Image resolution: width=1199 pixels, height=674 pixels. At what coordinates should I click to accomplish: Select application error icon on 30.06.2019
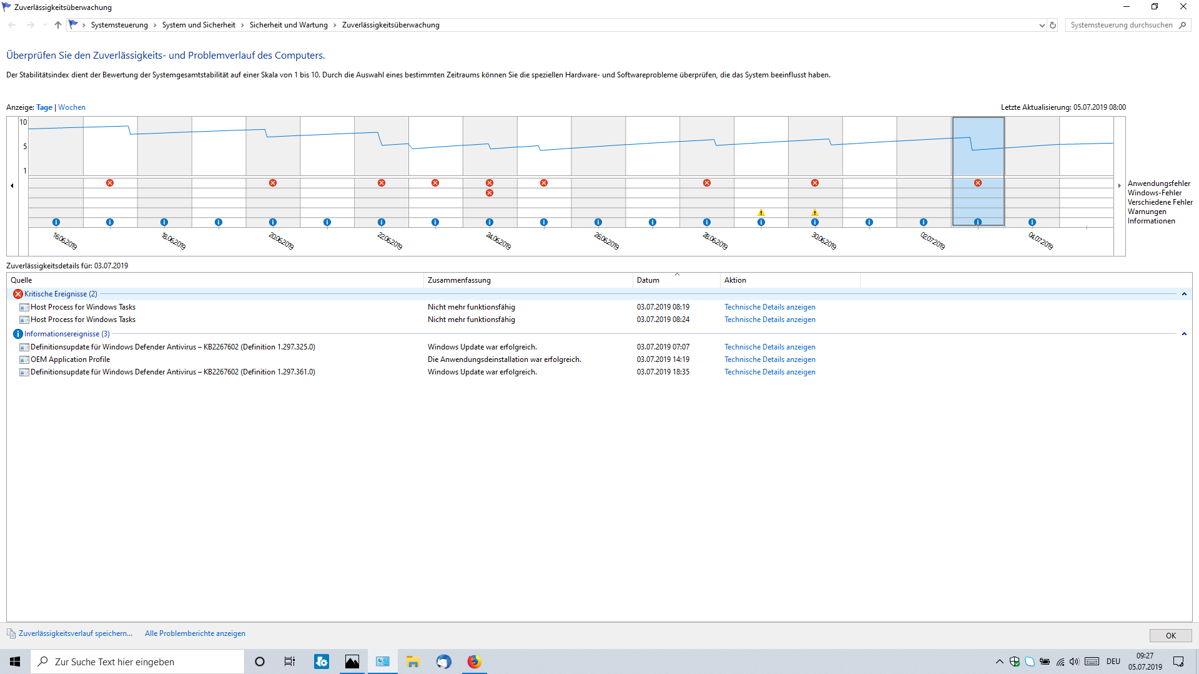[x=815, y=183]
